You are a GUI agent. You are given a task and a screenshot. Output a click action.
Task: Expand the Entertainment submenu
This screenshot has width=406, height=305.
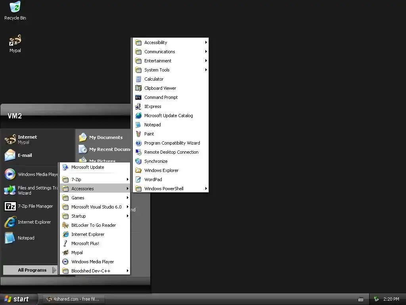pos(170,61)
